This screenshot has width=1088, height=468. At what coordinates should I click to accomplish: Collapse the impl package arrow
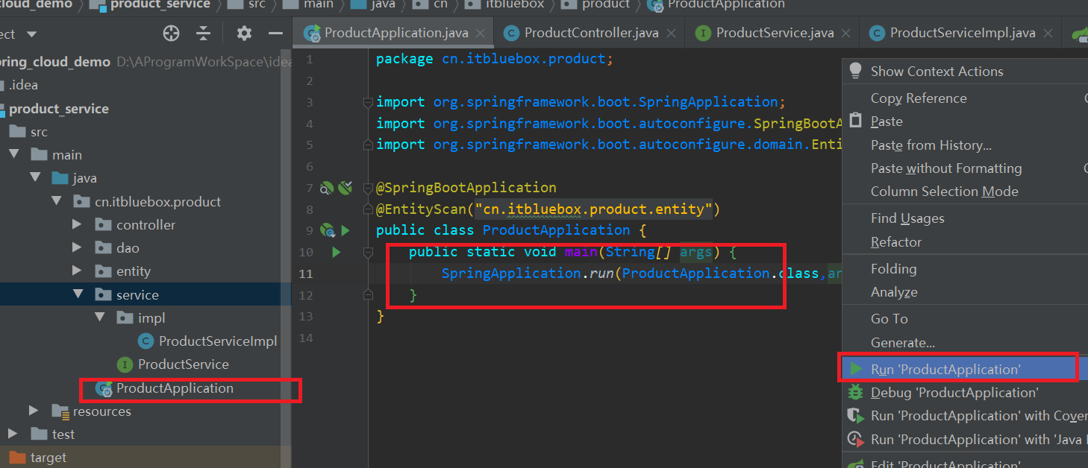pos(99,317)
